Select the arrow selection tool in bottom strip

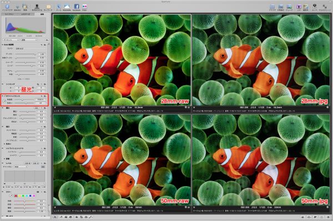click(55, 217)
